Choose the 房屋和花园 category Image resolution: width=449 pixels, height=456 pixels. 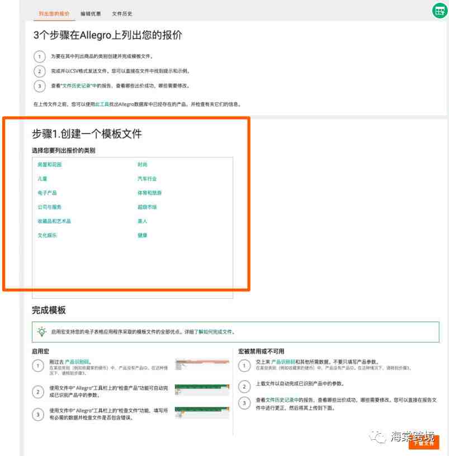[50, 165]
